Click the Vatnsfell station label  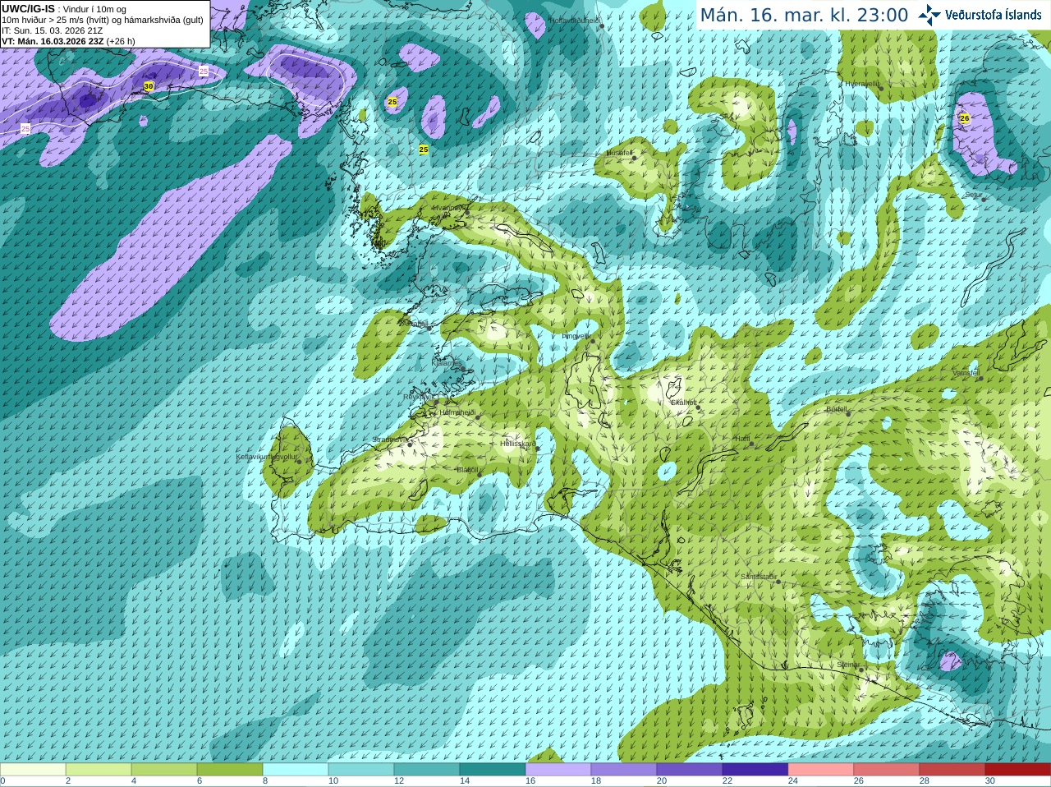tap(966, 373)
